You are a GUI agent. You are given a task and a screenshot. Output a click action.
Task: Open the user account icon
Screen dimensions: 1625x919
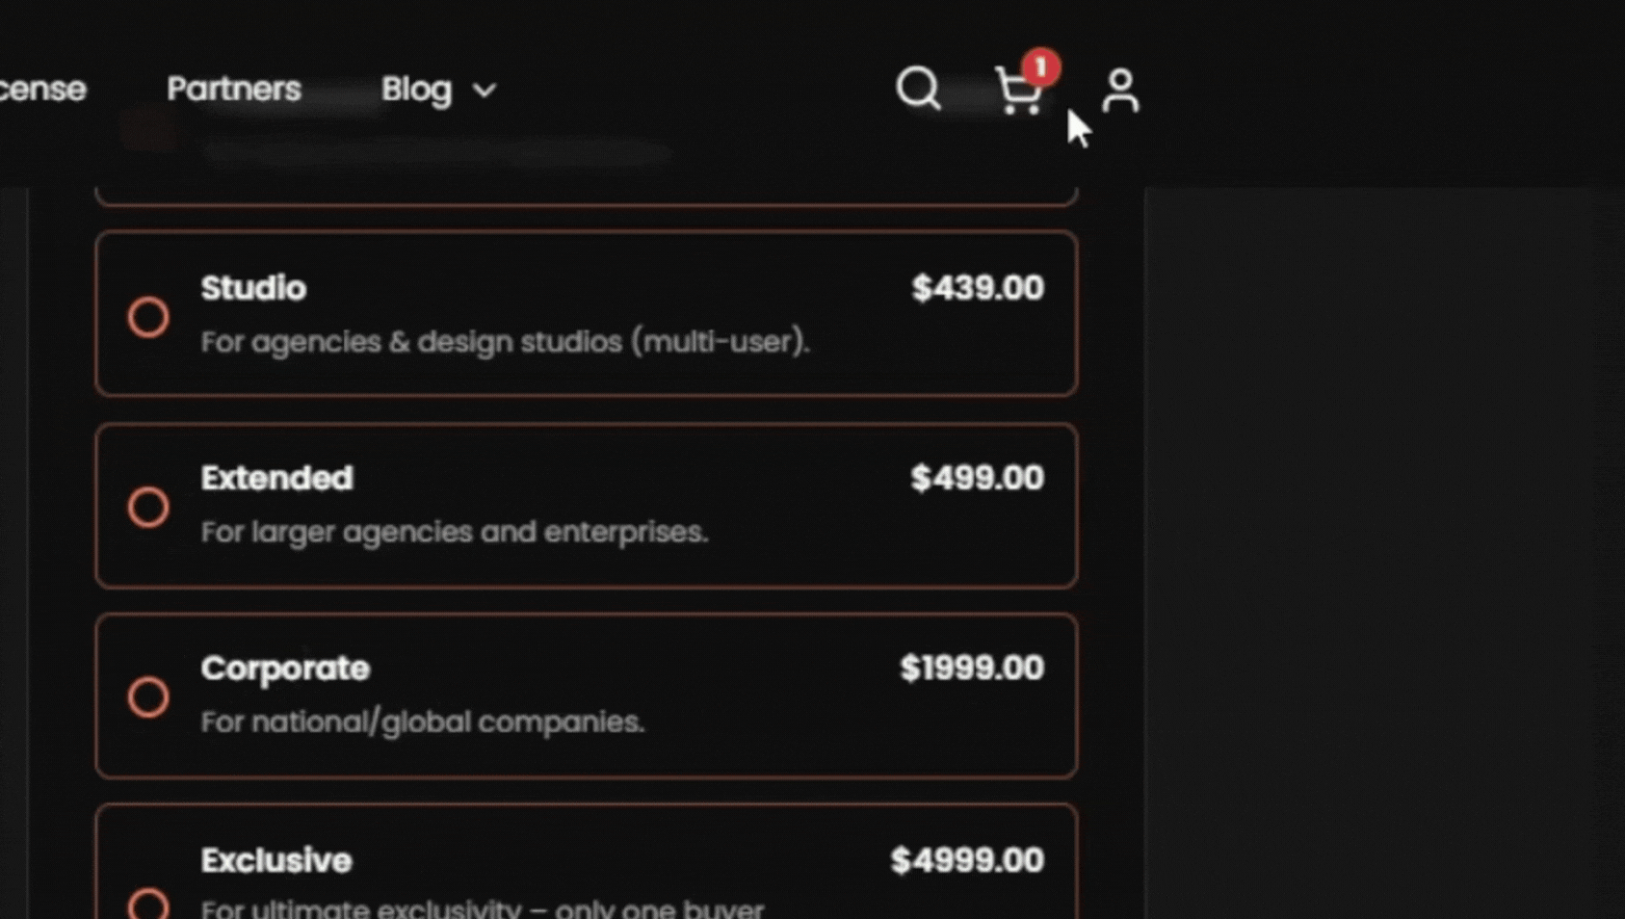click(1120, 91)
